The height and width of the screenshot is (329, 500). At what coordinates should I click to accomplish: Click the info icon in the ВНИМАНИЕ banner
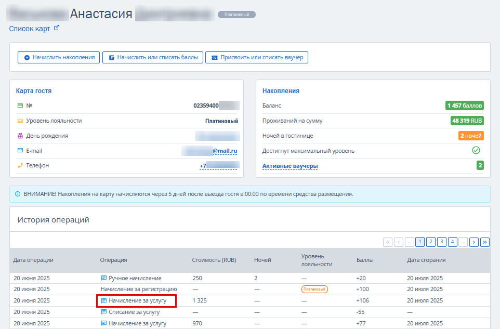click(x=18, y=194)
